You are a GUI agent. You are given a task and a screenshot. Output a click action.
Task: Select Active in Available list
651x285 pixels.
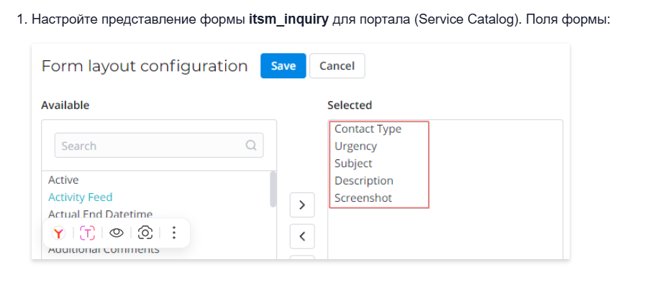click(63, 179)
